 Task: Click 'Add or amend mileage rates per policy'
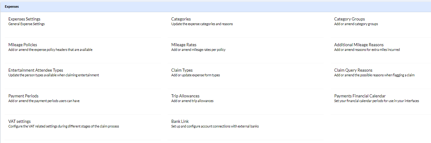(x=198, y=50)
